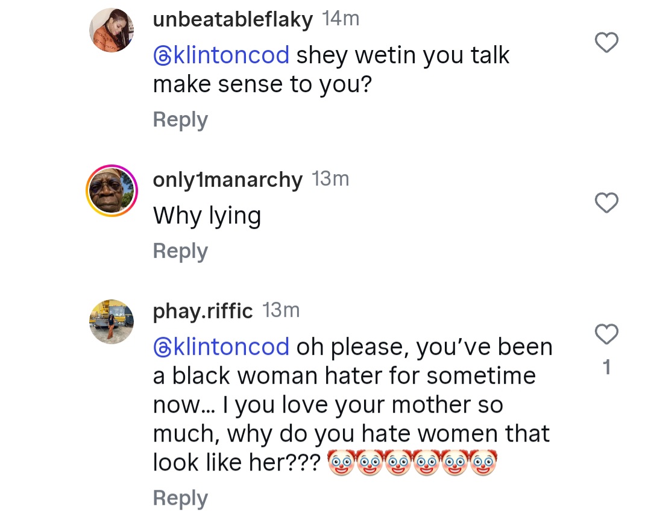Open phay.riffic's username profile
The height and width of the screenshot is (523, 651).
click(203, 310)
